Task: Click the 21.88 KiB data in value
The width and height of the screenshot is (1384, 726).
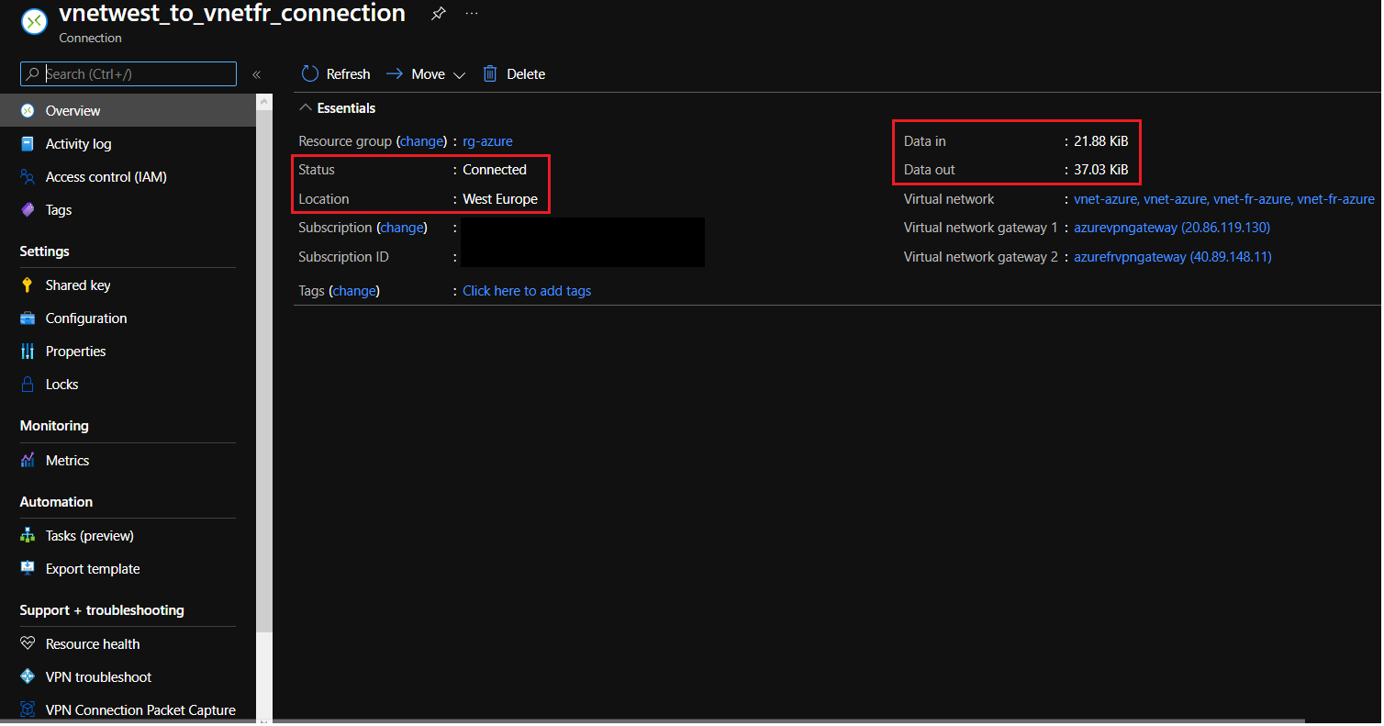Action: coord(1101,141)
